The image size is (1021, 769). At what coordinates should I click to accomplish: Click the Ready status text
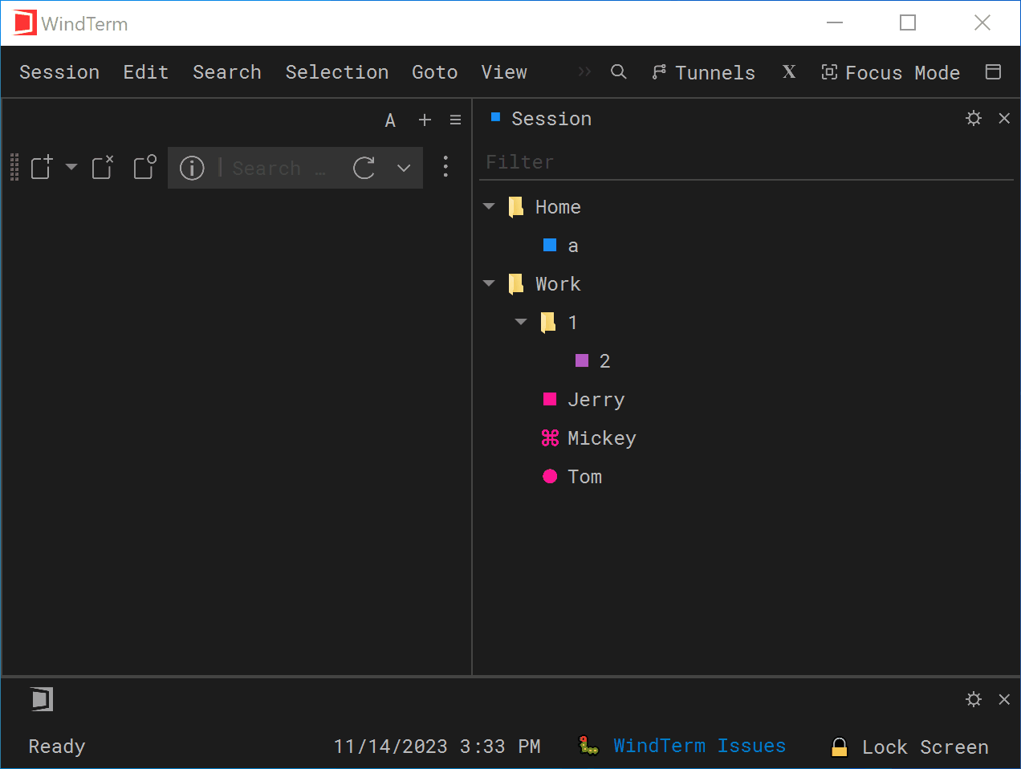[x=57, y=747]
